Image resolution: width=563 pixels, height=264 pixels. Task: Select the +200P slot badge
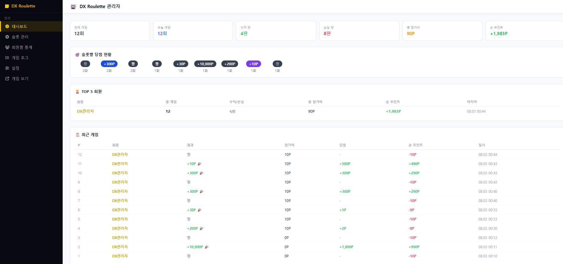230,64
